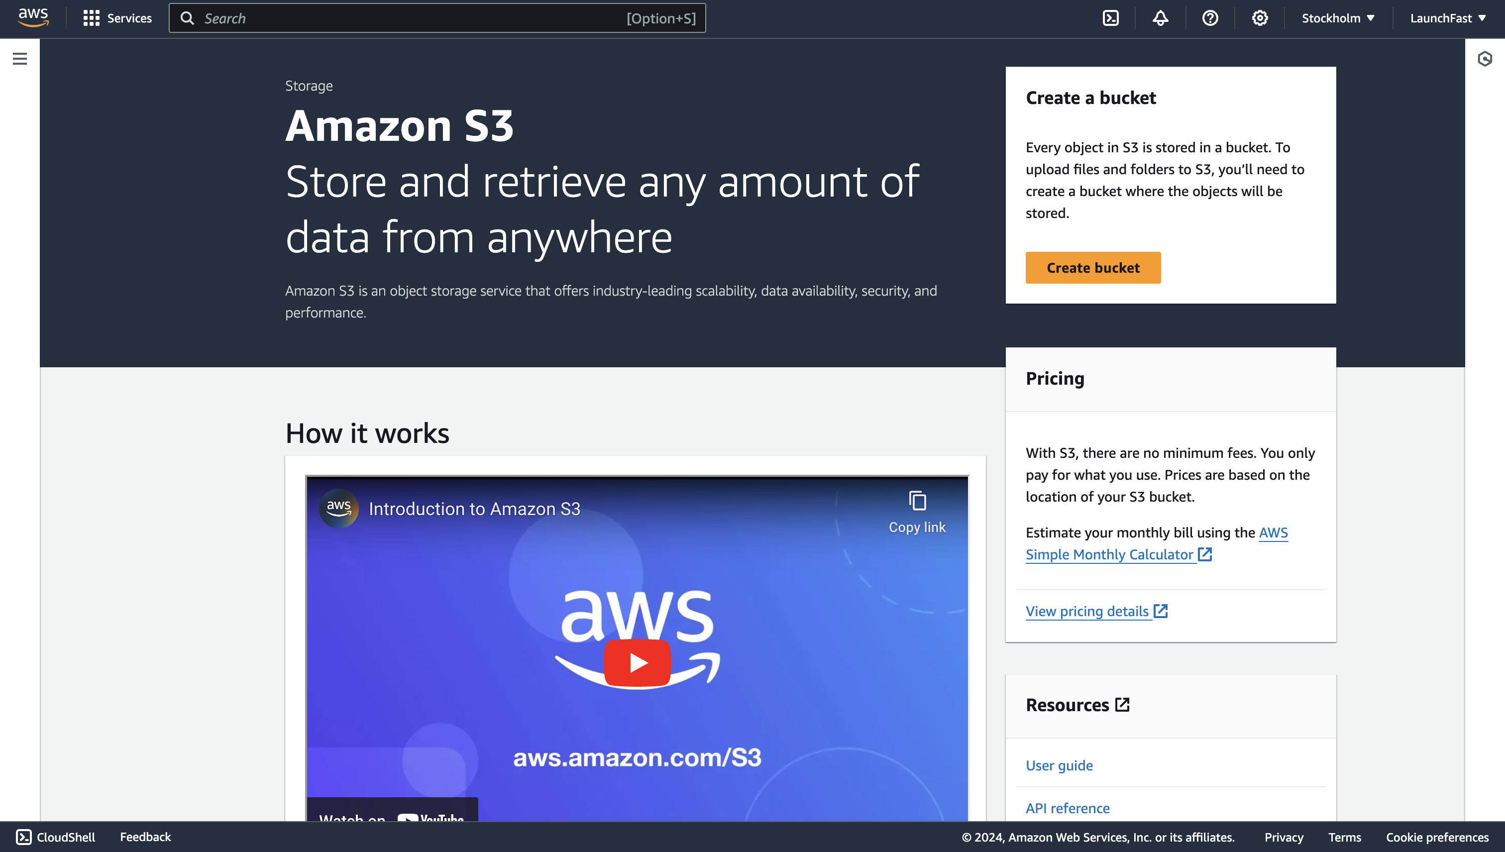The image size is (1505, 852).
Task: Click Feedback in the footer bar
Action: (x=145, y=837)
